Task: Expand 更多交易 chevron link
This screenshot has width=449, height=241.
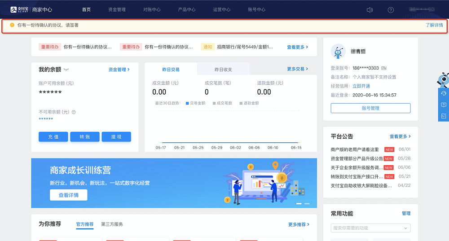Action: [298, 69]
